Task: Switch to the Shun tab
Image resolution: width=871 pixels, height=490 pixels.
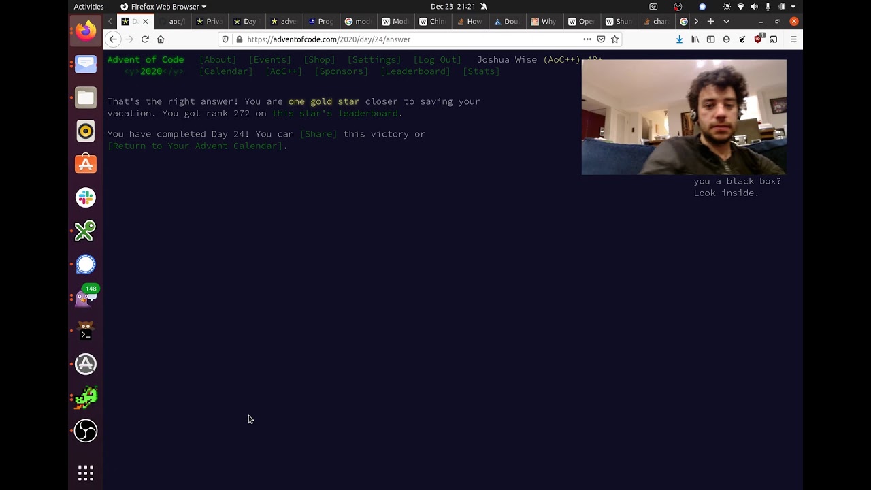Action: coord(618,22)
